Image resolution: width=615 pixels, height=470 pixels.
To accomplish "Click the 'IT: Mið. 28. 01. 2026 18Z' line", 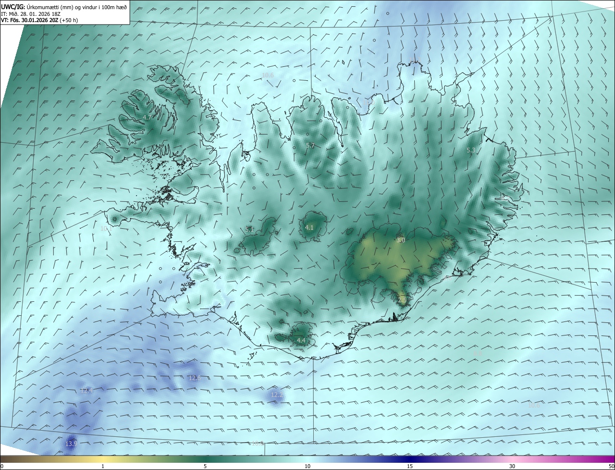I will click(31, 13).
